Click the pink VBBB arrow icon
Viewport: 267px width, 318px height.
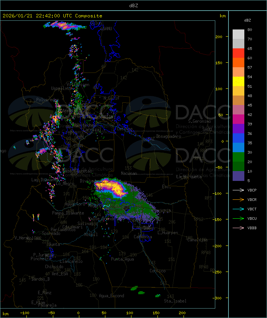(x=239, y=228)
